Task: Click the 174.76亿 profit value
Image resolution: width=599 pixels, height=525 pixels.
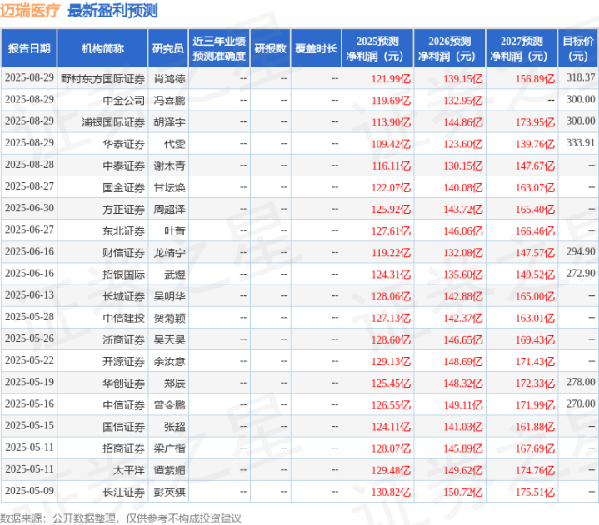Action: [x=535, y=470]
